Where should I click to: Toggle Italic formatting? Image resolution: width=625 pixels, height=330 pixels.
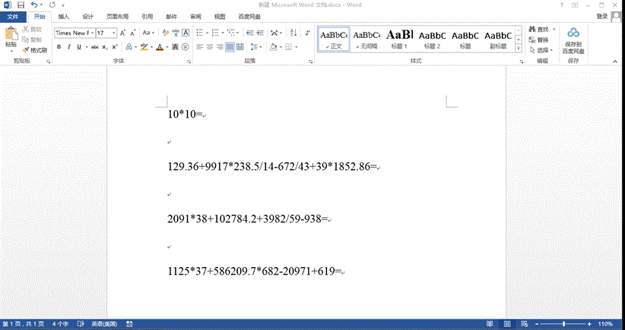(69, 47)
